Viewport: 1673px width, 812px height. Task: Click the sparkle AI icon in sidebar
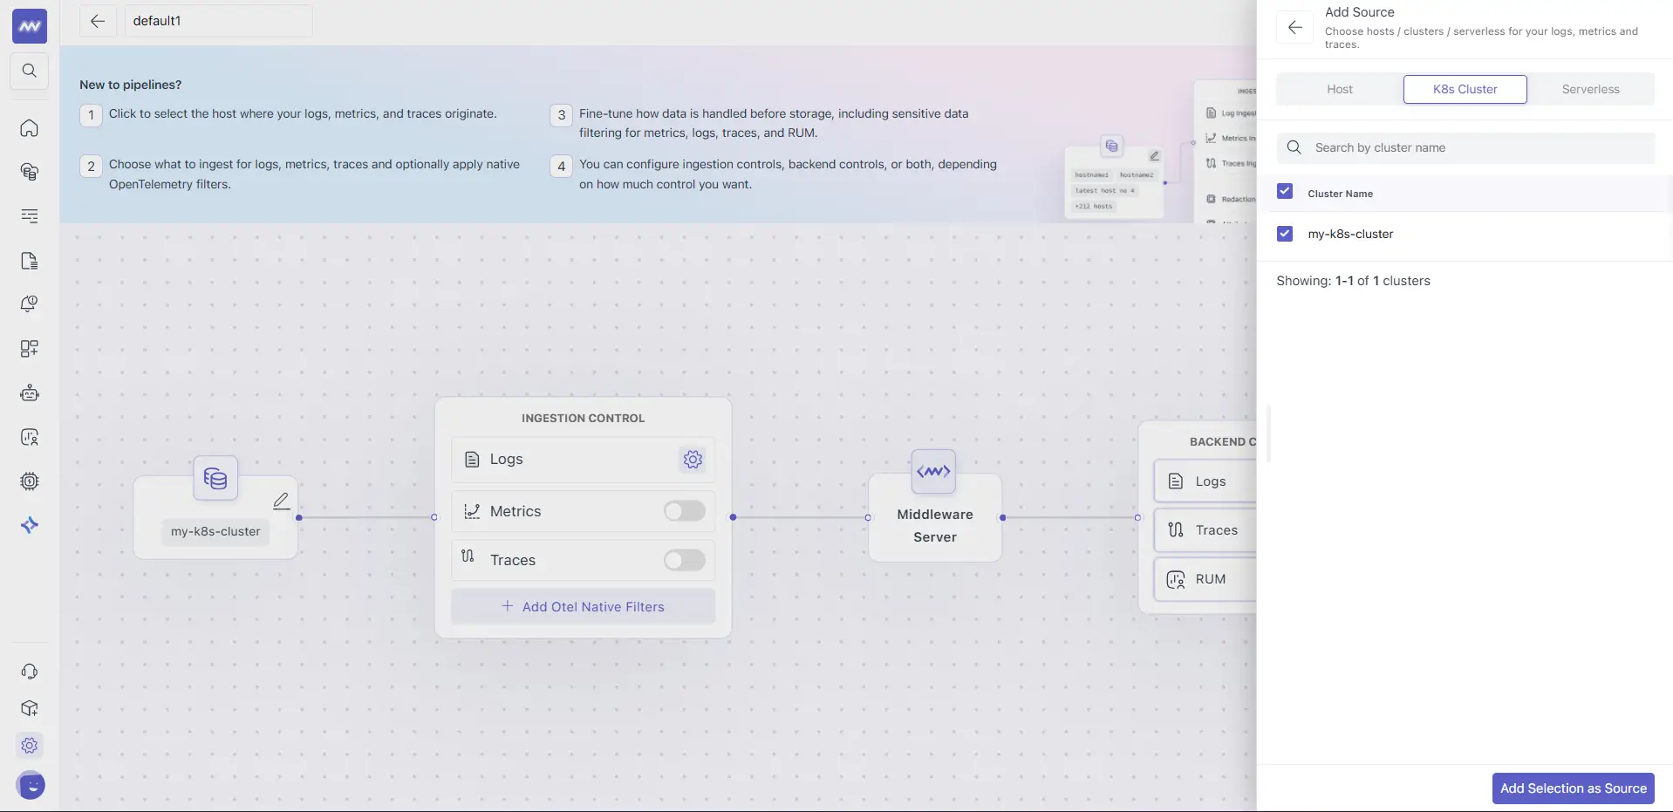coord(29,524)
